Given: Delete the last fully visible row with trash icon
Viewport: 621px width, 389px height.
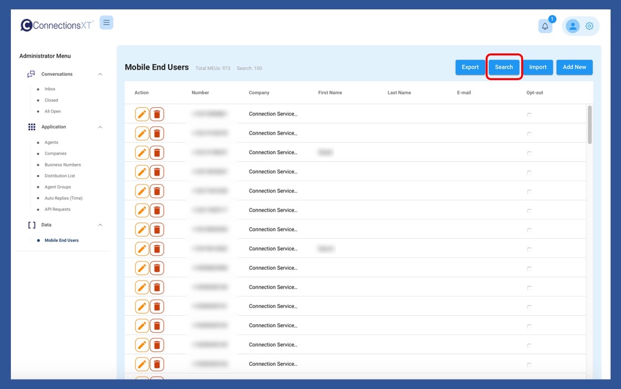Looking at the screenshot, I should pos(157,364).
